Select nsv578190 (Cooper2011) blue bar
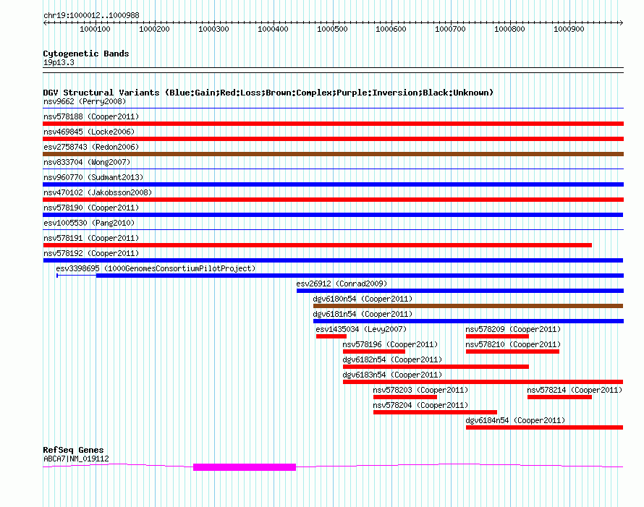Screen dimensions: 644x507 [333, 215]
